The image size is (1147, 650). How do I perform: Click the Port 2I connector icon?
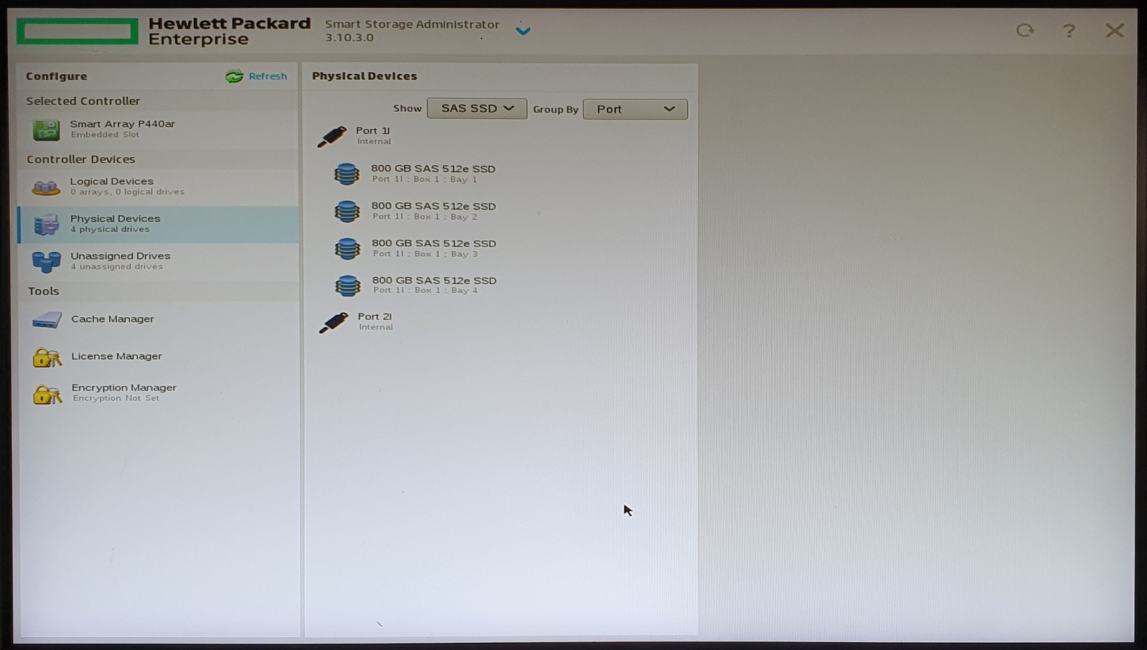point(334,322)
